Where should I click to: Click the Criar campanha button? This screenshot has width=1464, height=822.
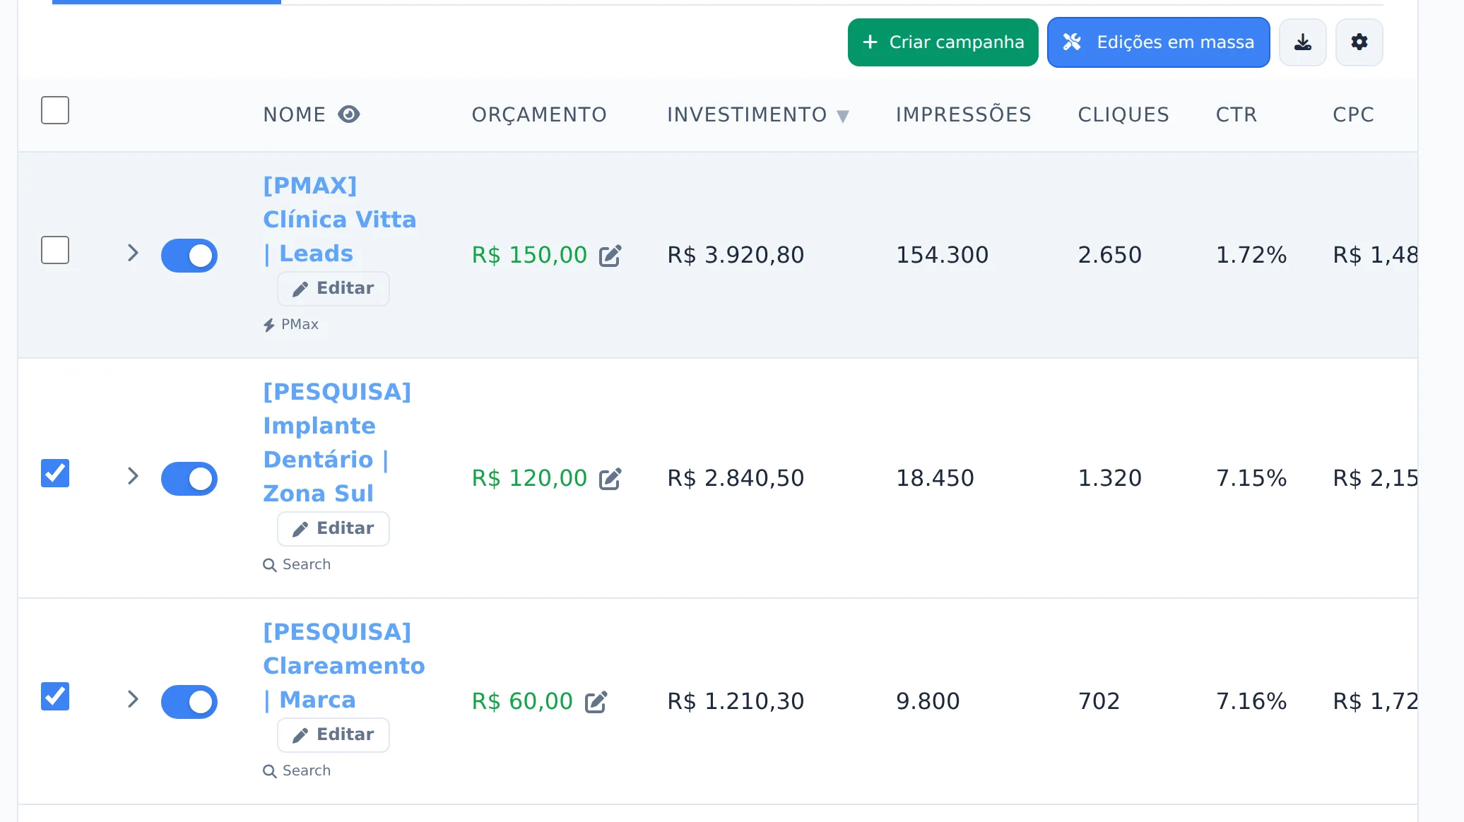943,42
